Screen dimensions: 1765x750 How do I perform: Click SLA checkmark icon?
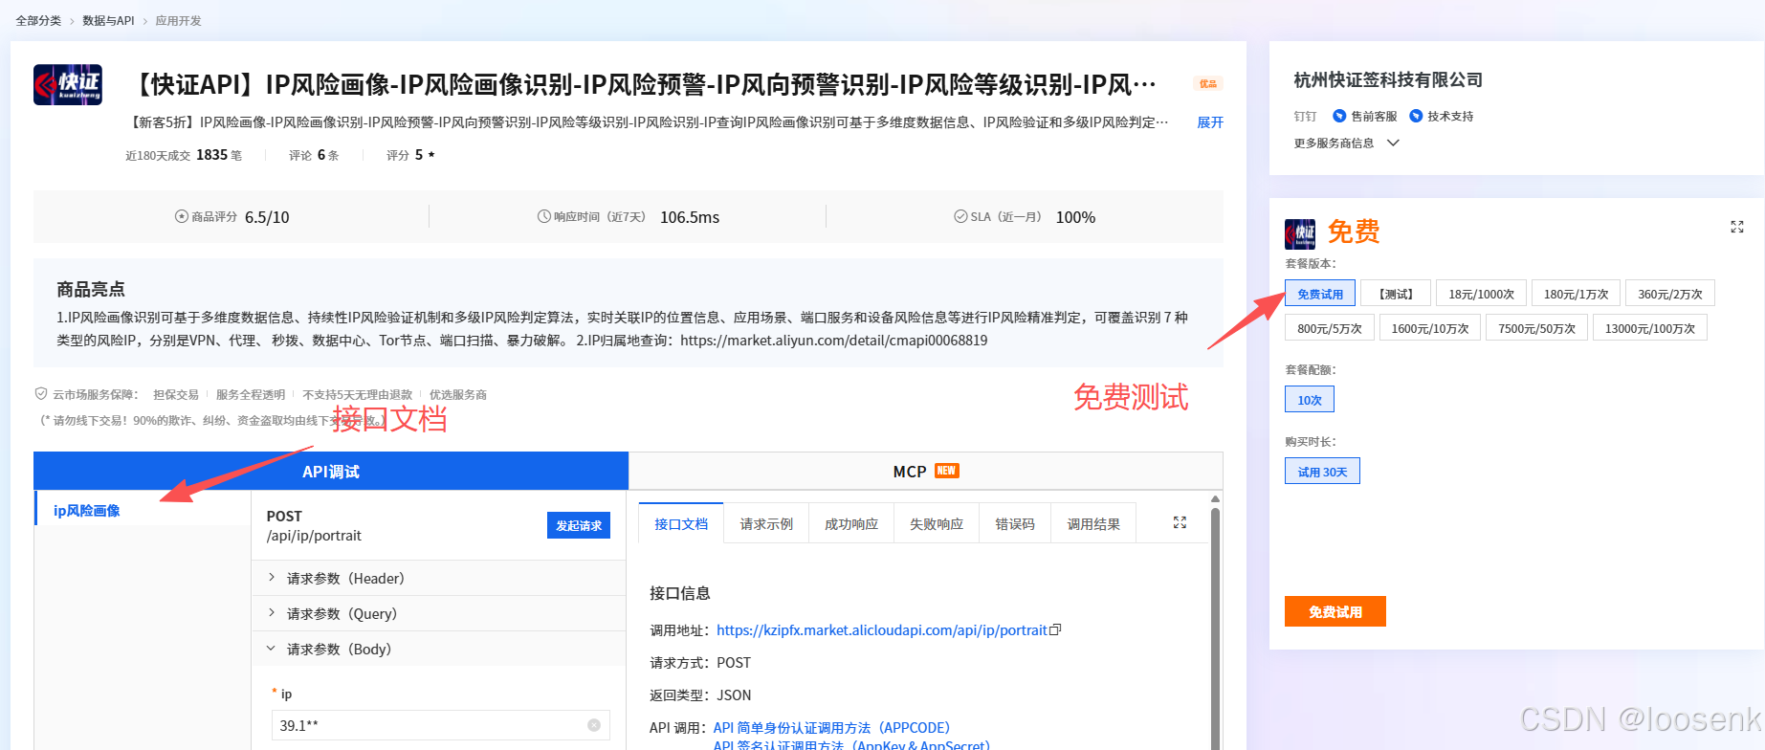click(960, 216)
